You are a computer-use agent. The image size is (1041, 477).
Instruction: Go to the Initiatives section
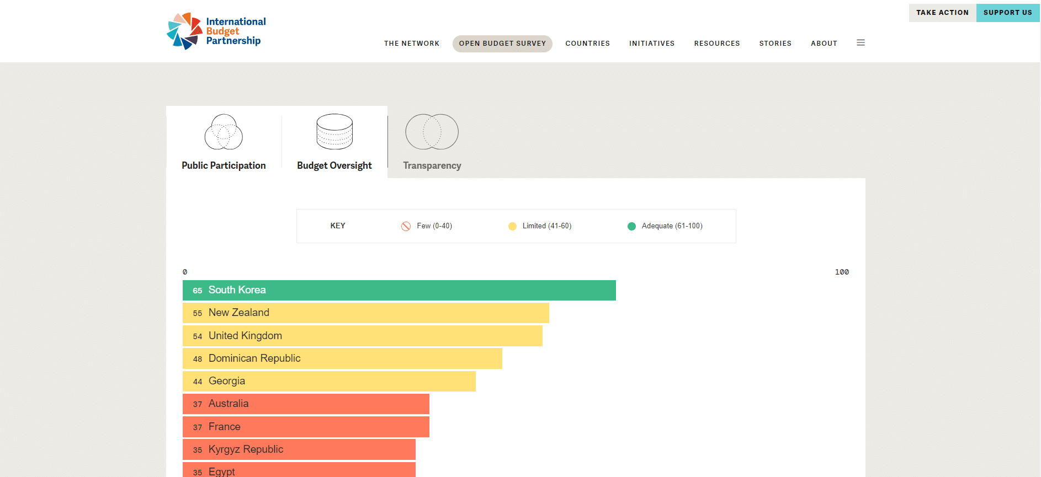pyautogui.click(x=652, y=44)
